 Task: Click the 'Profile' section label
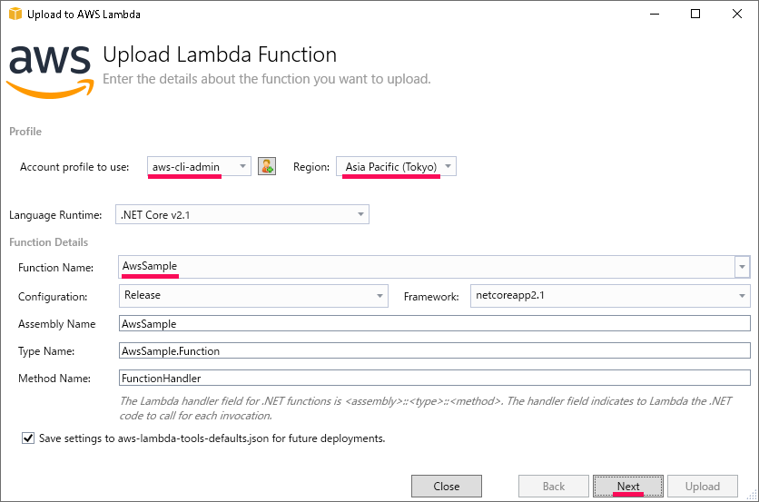coord(25,132)
